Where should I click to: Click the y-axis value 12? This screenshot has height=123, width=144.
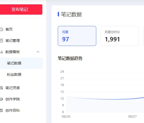click(x=62, y=98)
